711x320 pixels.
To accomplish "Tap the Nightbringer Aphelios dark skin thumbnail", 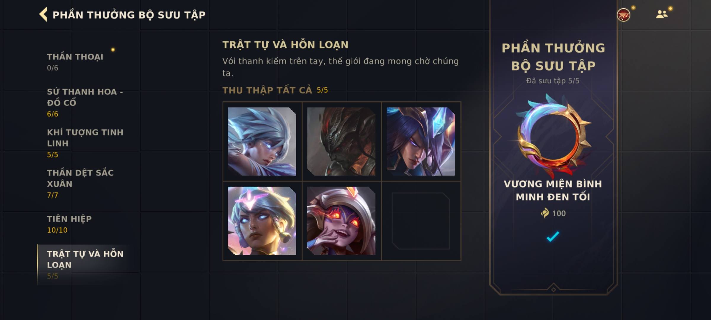I will click(341, 141).
